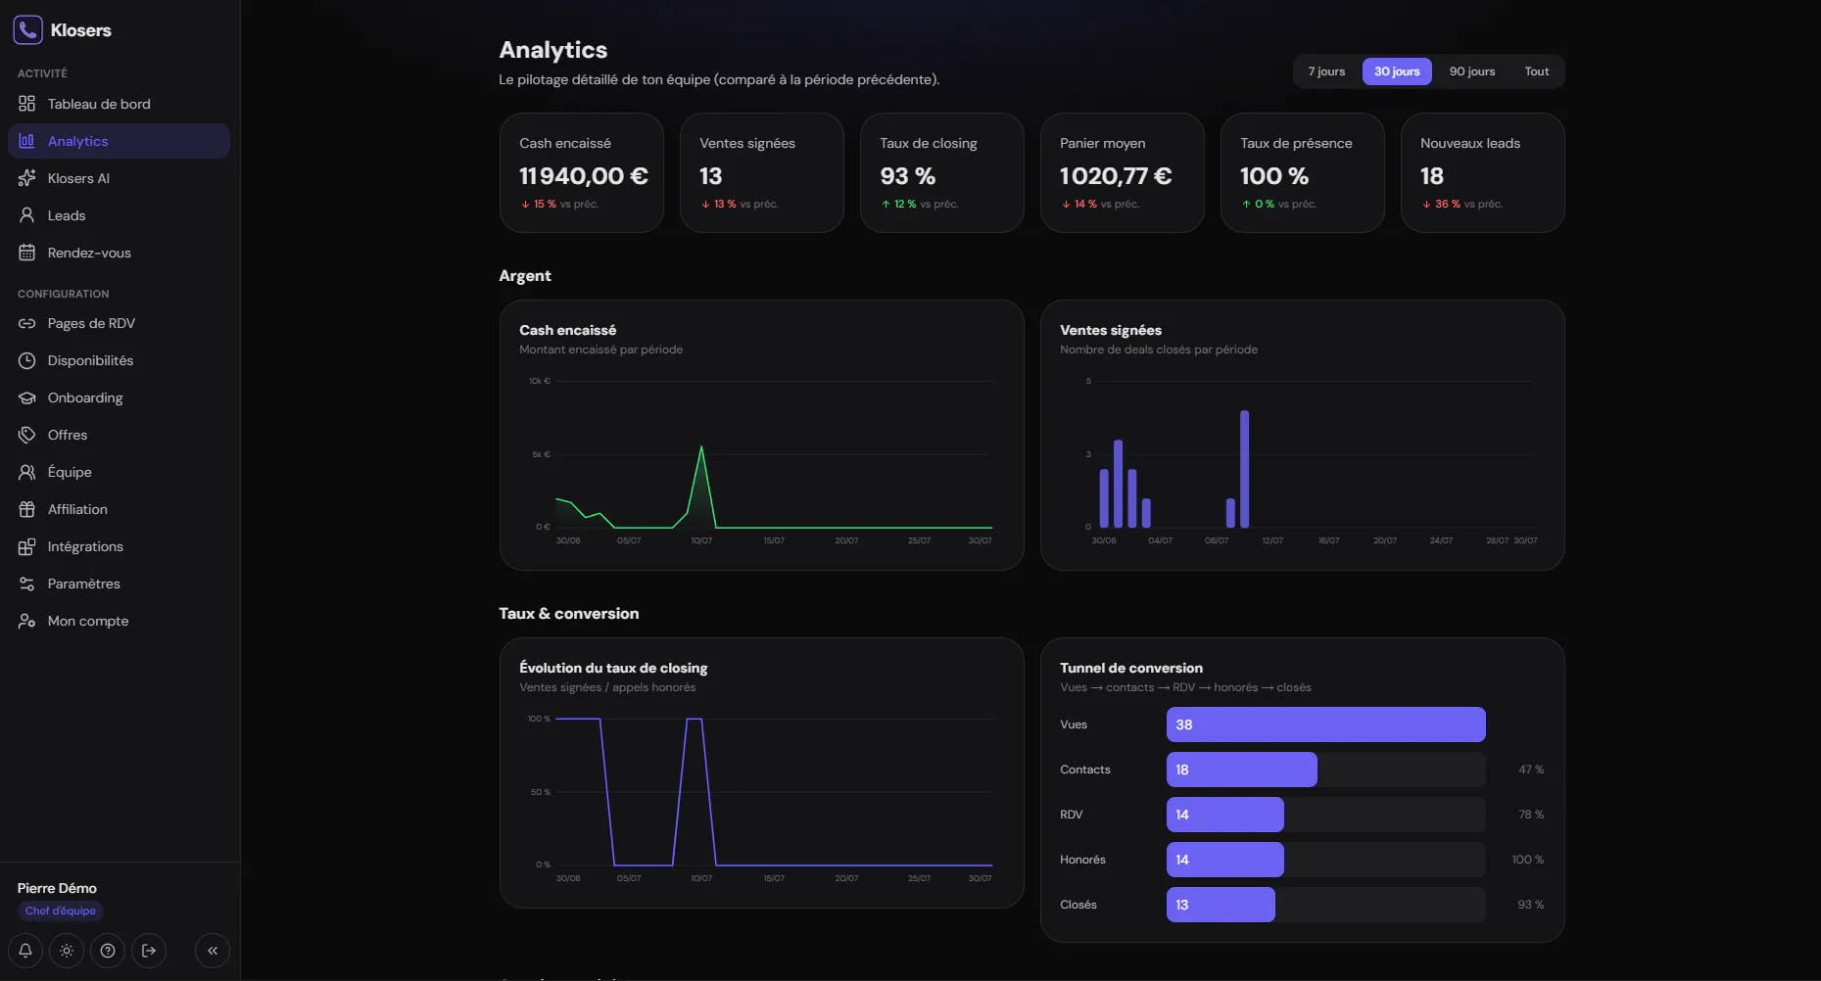Select the Tout period
The width and height of the screenshot is (1821, 981).
point(1537,71)
